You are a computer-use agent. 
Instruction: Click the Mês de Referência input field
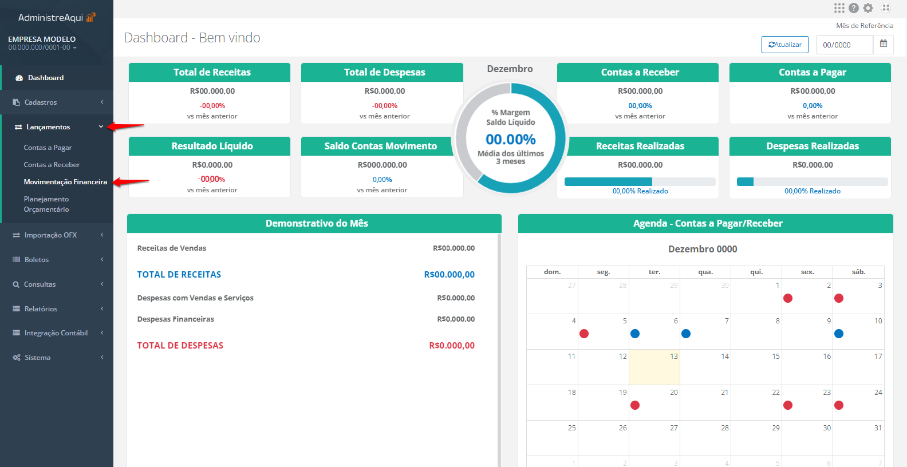(x=845, y=45)
